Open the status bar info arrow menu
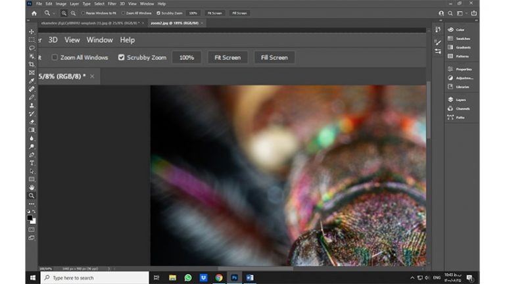Screen dimensions: 505x284 pyautogui.click(x=108, y=268)
